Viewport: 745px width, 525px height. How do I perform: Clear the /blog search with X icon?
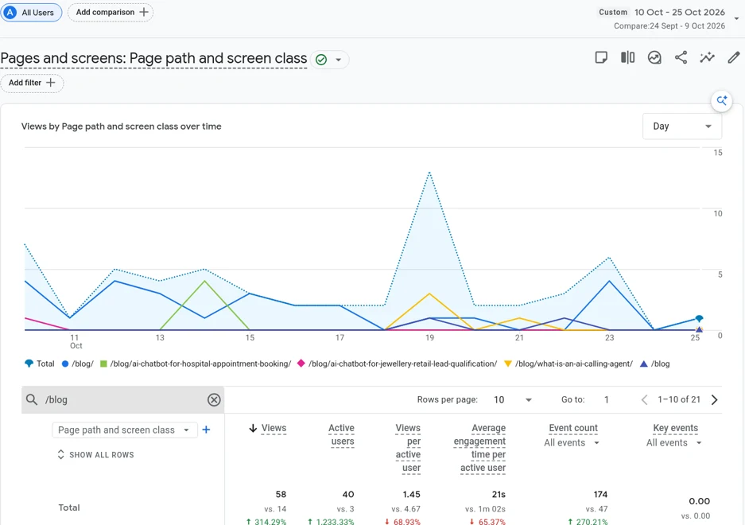click(x=214, y=400)
